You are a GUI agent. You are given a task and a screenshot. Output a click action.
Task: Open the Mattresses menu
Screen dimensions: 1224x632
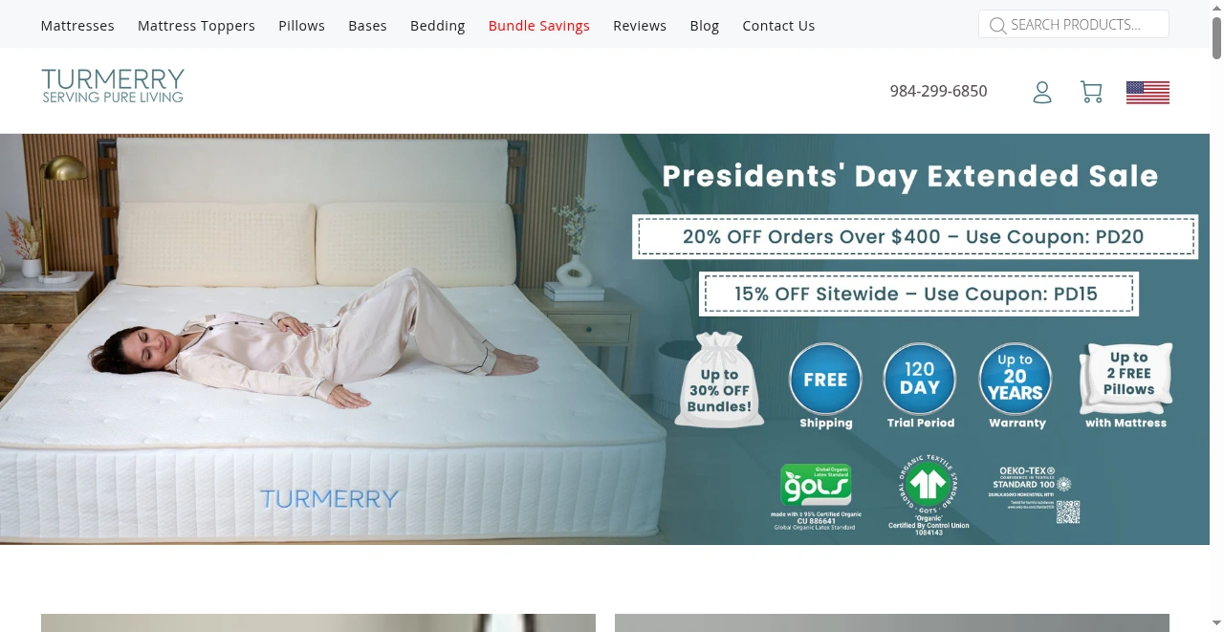pos(77,26)
